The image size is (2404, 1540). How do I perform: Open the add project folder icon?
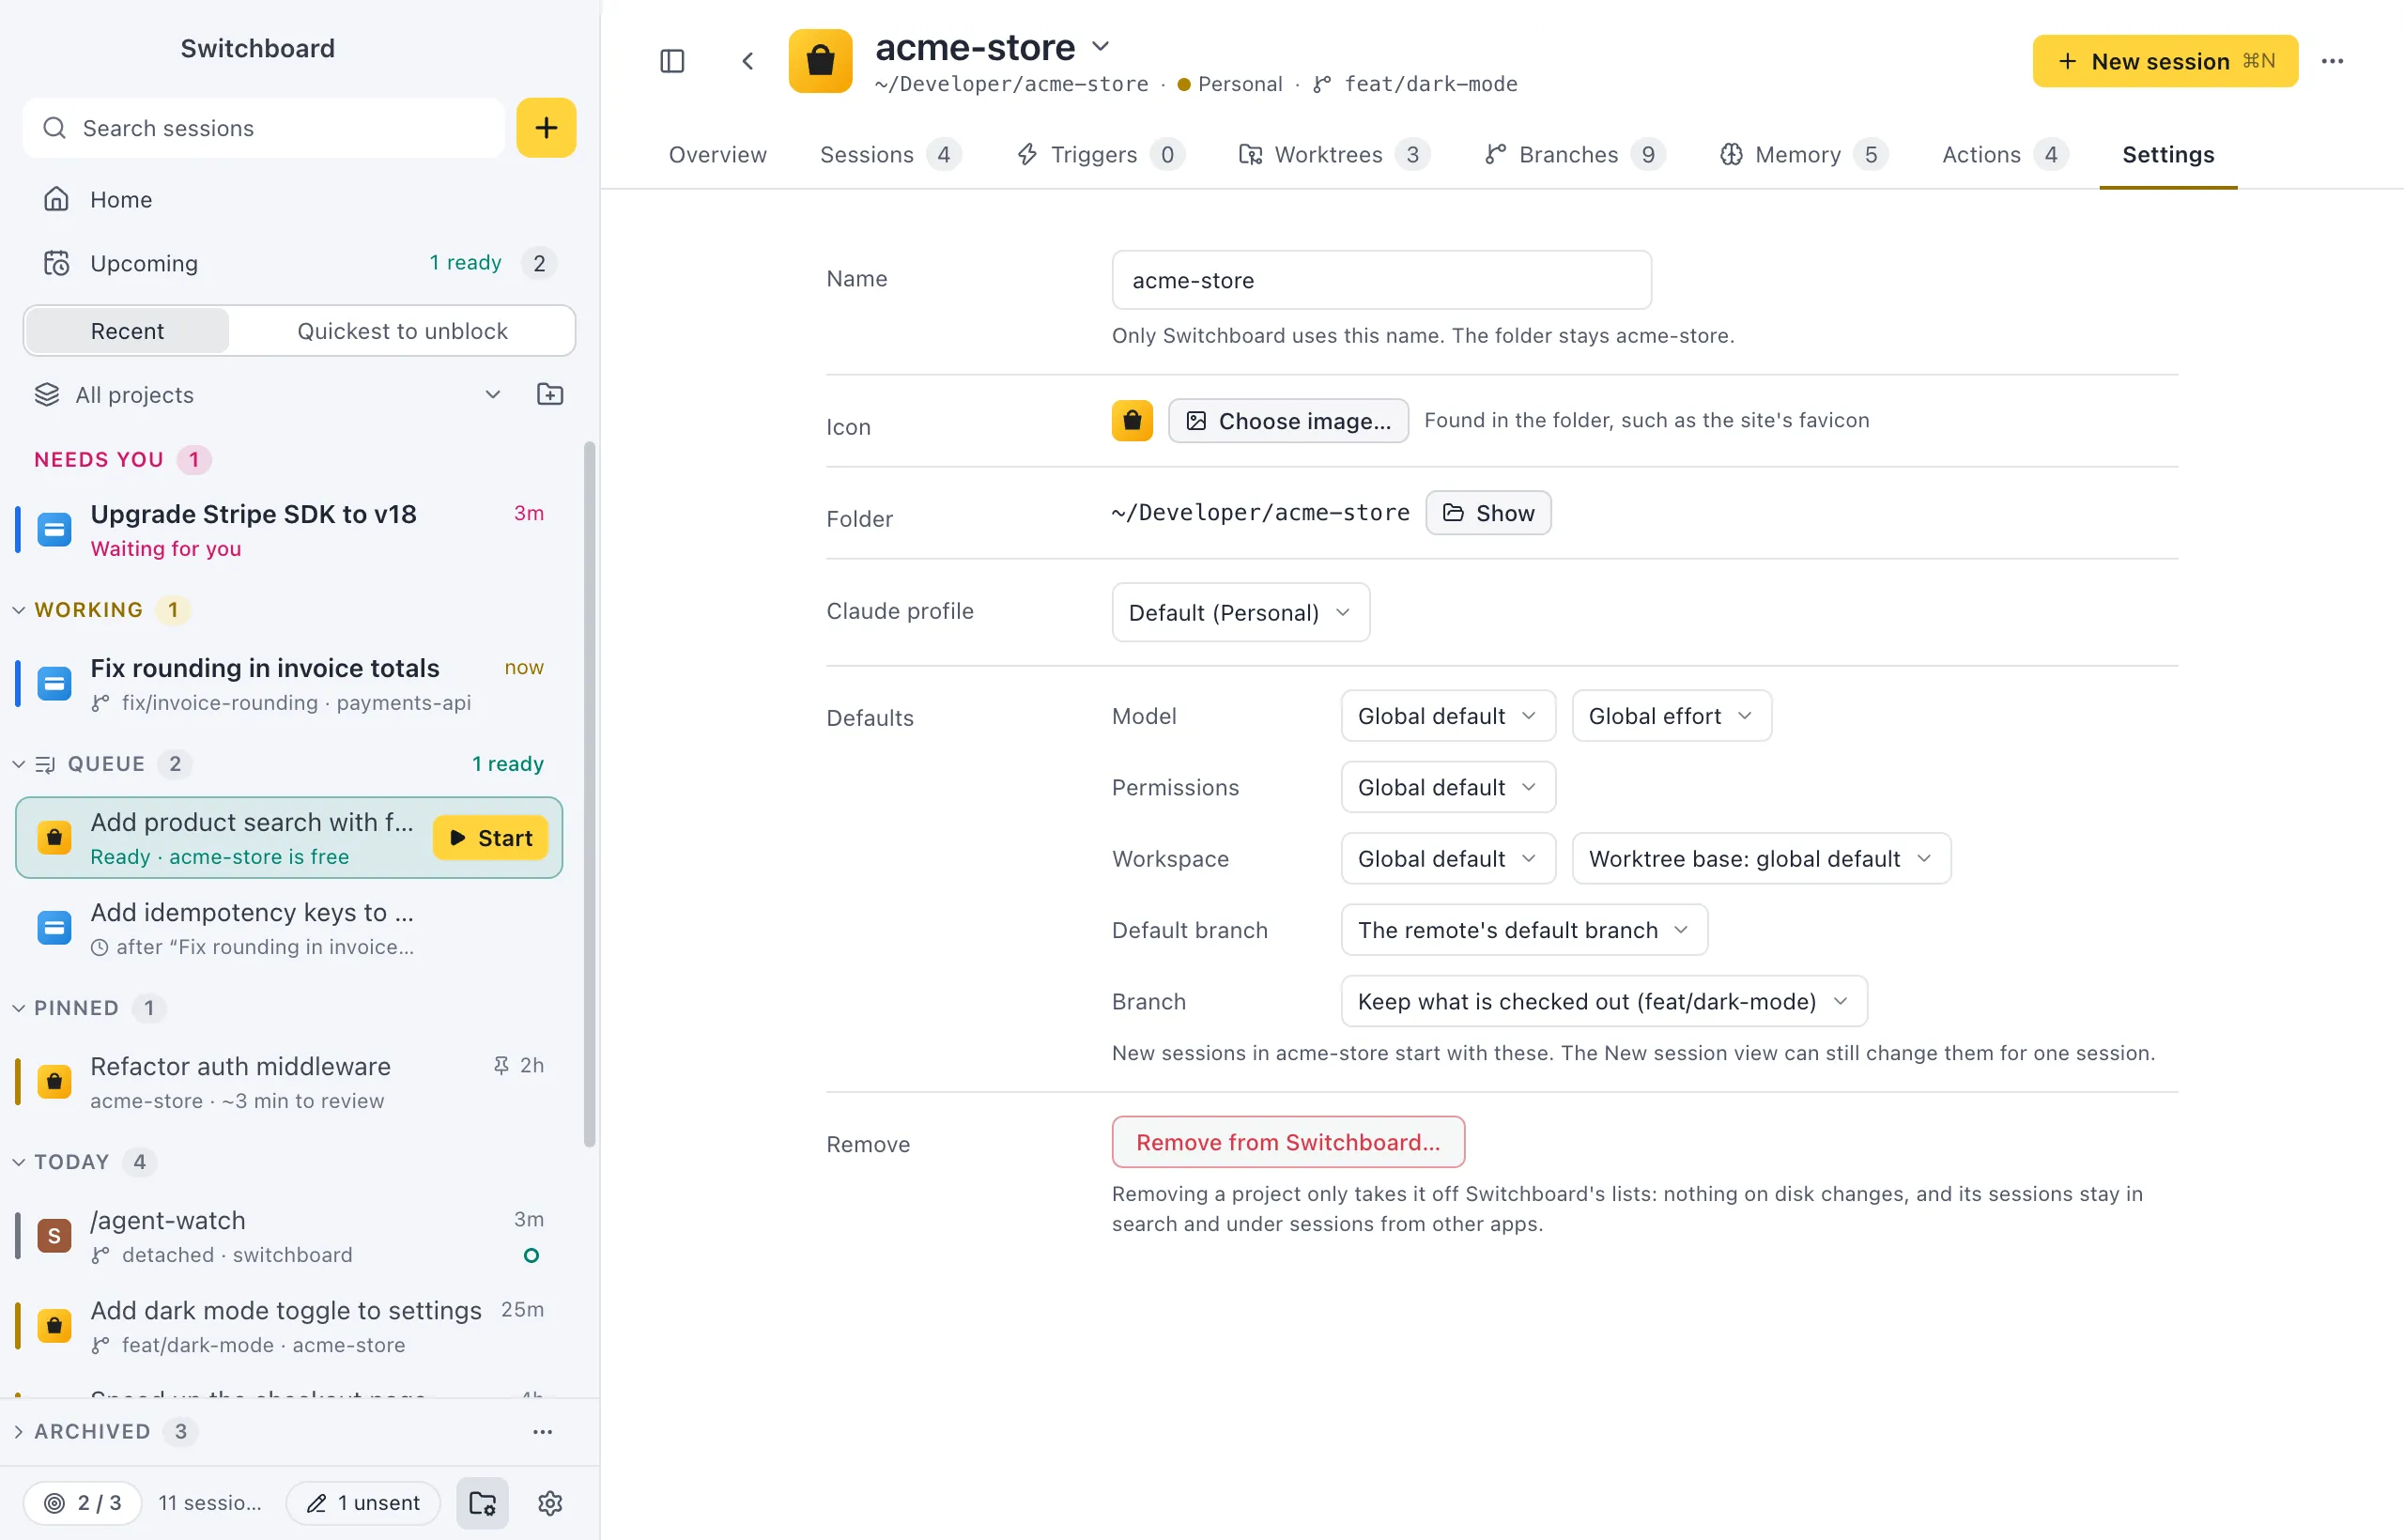click(550, 394)
